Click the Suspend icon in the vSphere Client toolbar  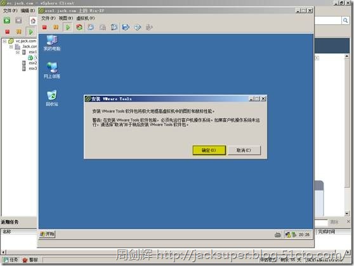click(19, 32)
